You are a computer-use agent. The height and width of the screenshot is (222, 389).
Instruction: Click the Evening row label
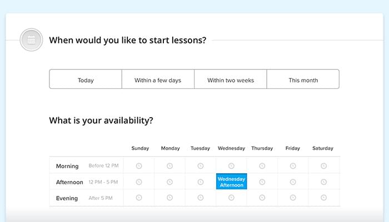(67, 198)
